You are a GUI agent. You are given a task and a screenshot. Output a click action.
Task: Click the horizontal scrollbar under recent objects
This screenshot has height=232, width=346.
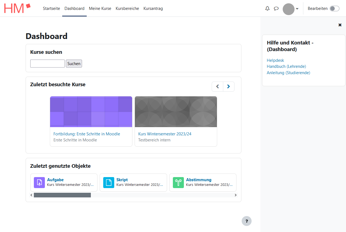coord(62,195)
